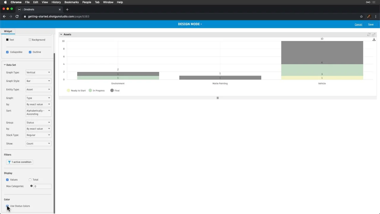Enable the Total display checkbox
The height and width of the screenshot is (214, 380).
[x=30, y=180]
